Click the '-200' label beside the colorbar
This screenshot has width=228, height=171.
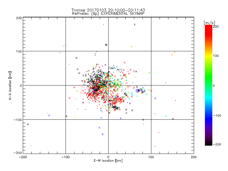pyautogui.click(x=217, y=144)
